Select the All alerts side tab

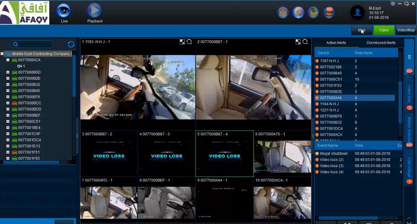pos(409,57)
